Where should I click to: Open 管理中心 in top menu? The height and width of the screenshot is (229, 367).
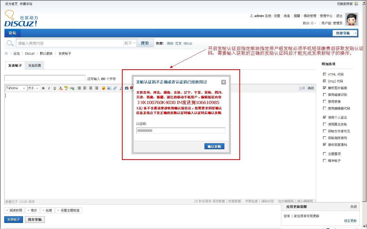pyautogui.click(x=326, y=16)
